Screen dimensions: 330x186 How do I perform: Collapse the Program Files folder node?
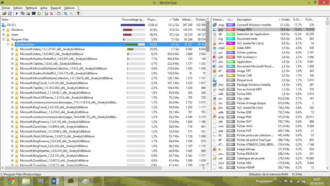[4, 40]
